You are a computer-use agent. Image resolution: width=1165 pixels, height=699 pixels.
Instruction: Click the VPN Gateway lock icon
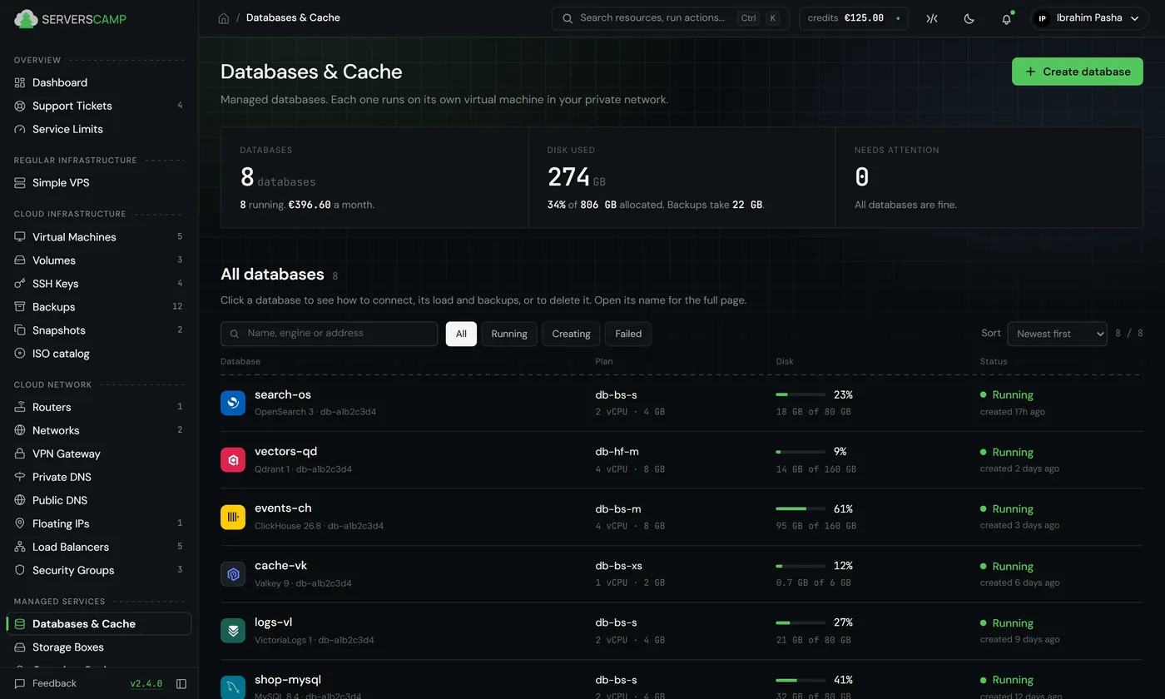20,454
